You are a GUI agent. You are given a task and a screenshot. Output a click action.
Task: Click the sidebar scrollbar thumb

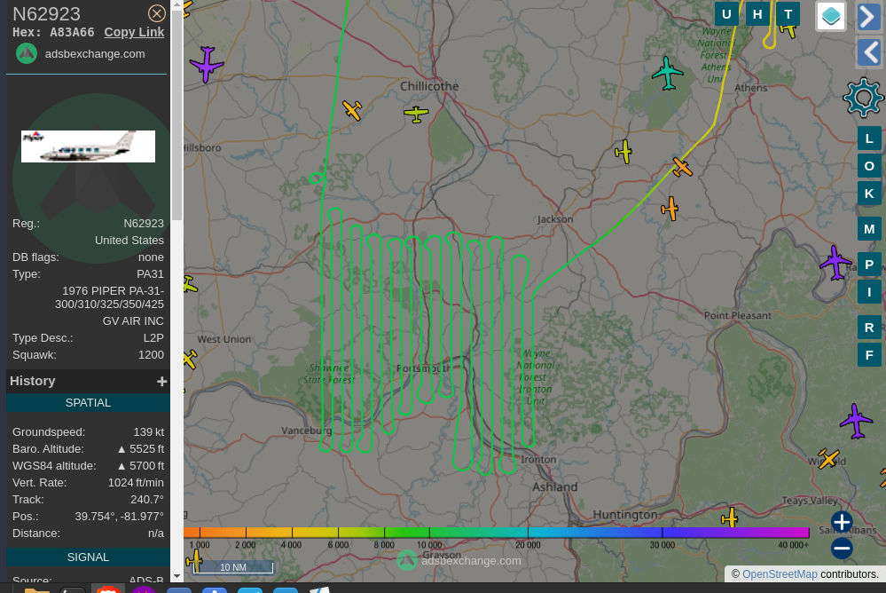click(176, 115)
